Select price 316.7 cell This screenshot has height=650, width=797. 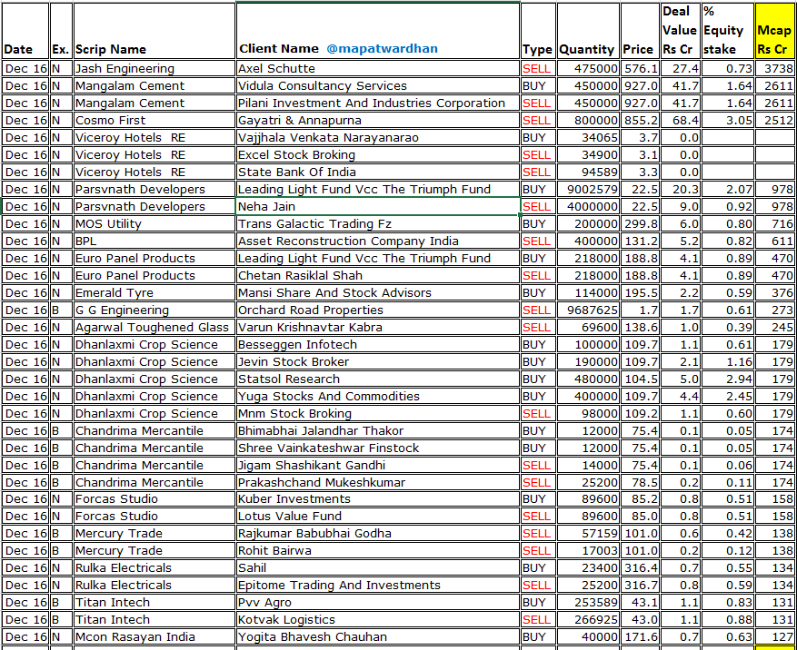click(x=641, y=586)
